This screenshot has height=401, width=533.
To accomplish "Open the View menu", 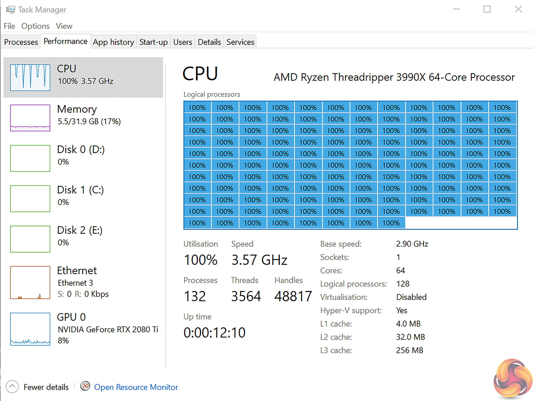I will [x=64, y=26].
